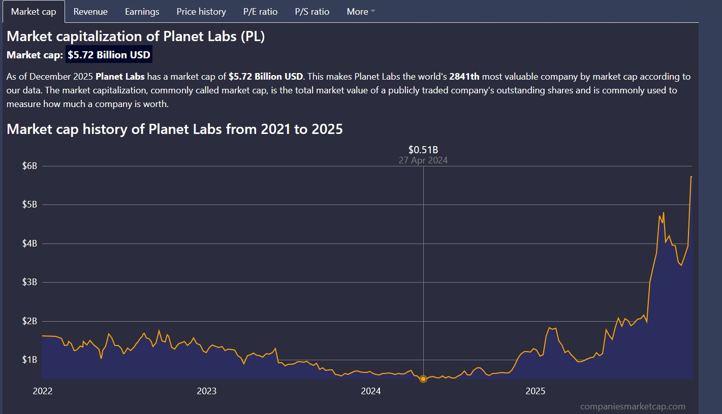The height and width of the screenshot is (414, 722).
Task: Click the 2025 x-axis label
Action: point(535,391)
